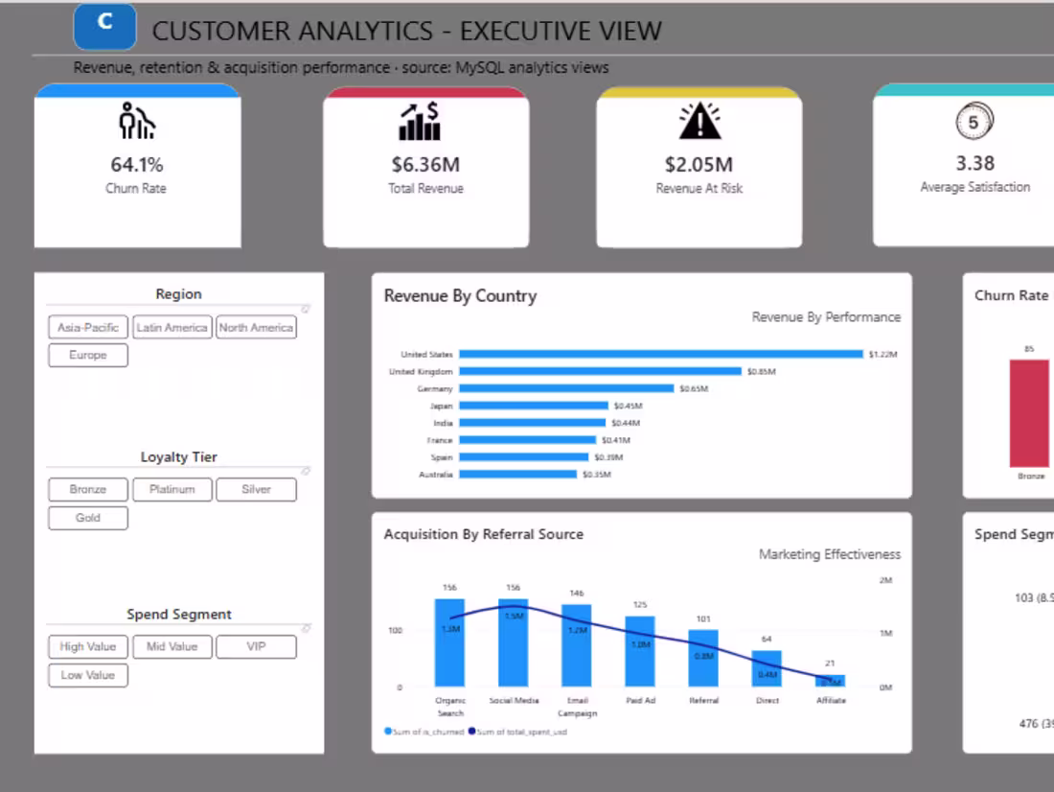
Task: Click the Churn Rate person icon
Action: [x=137, y=121]
